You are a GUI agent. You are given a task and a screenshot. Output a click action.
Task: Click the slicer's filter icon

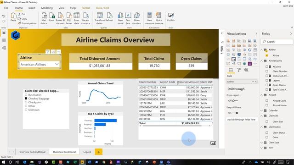click(x=48, y=52)
